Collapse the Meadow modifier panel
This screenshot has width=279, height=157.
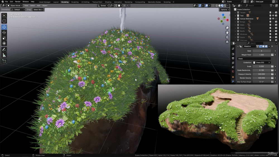238,46
